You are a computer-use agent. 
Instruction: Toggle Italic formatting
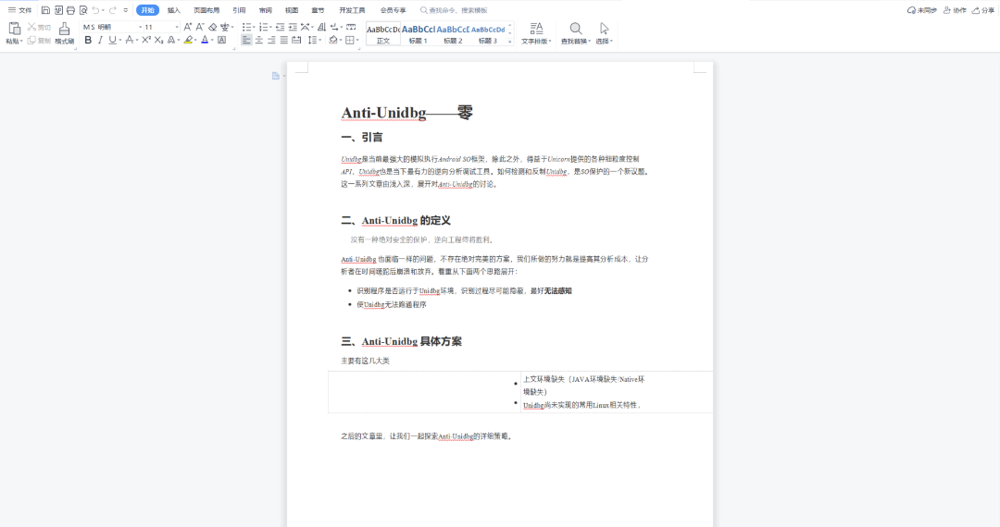pyautogui.click(x=100, y=40)
